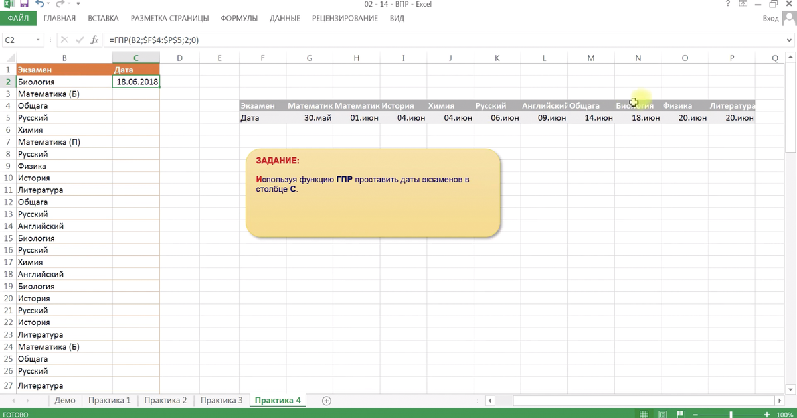
Task: Click cell B1 header Экзамен
Action: 64,70
